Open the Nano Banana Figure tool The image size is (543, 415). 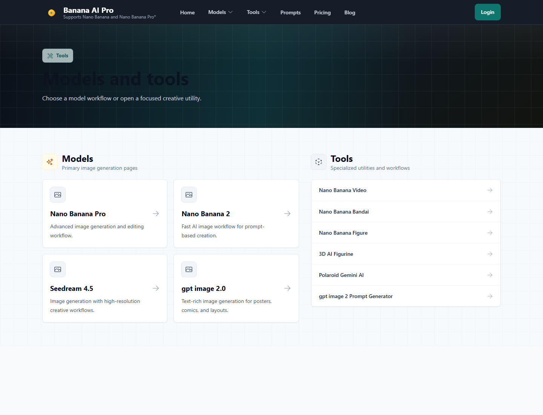[x=406, y=233]
